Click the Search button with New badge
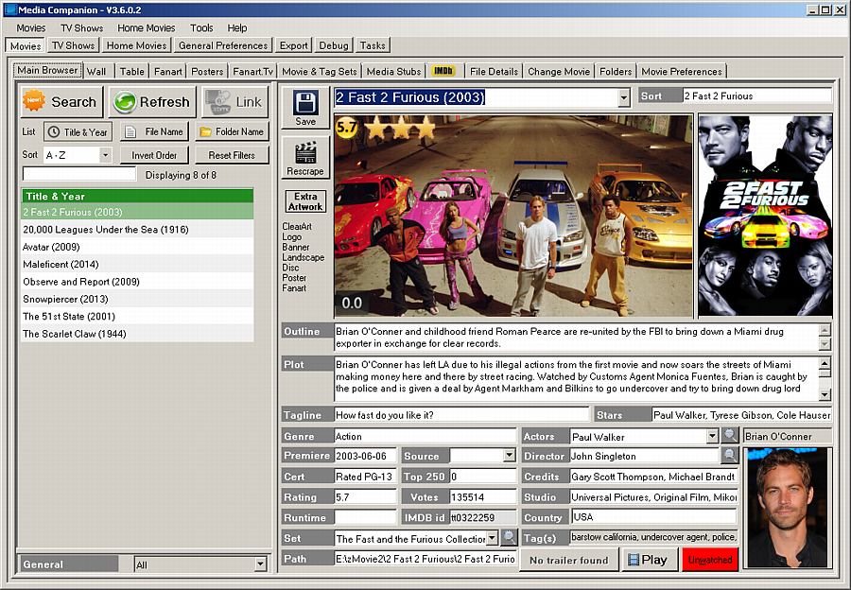Screen dimensions: 851x590 pyautogui.click(x=61, y=101)
